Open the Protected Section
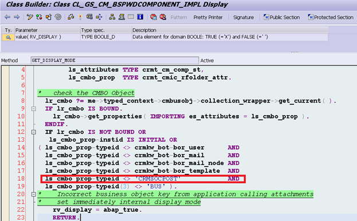Image resolution: width=357 pixels, height=221 pixels. tap(331, 17)
